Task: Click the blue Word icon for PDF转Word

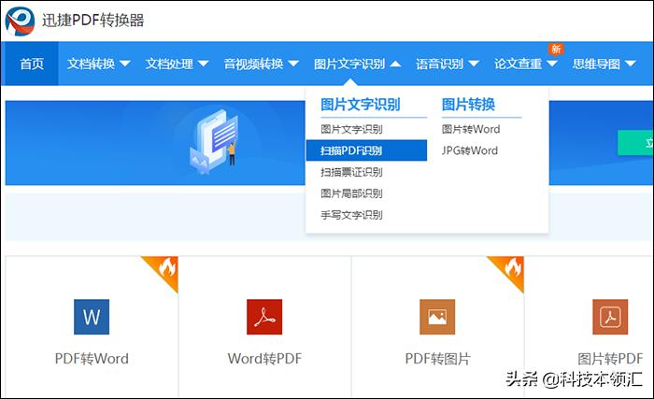Action: [92, 317]
